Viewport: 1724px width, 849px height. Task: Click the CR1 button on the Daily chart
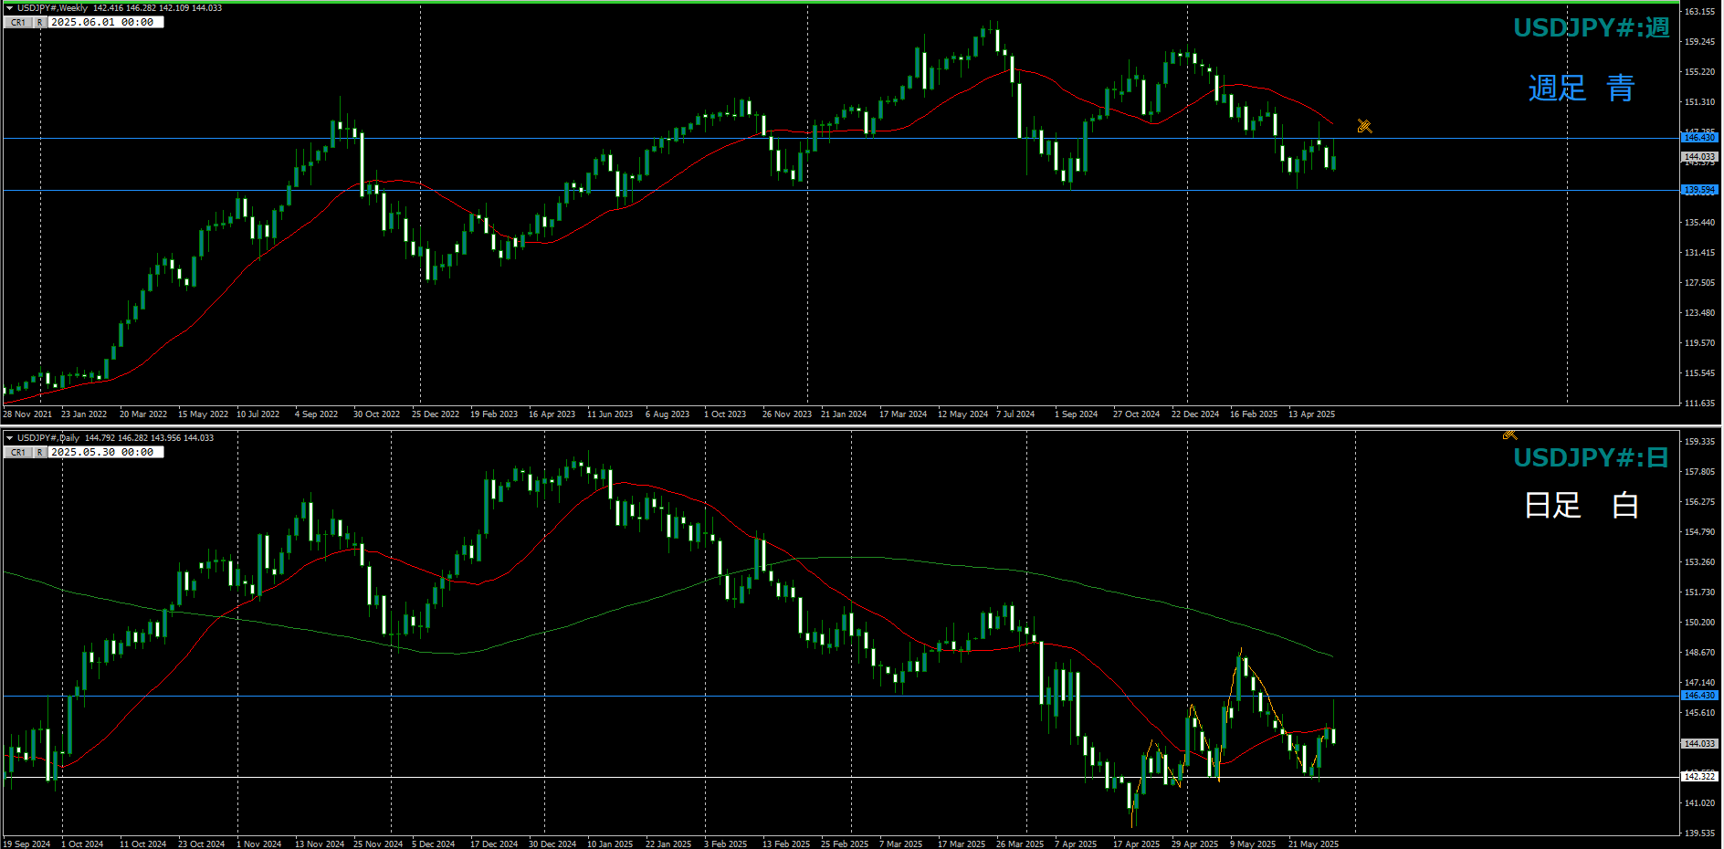tap(18, 452)
